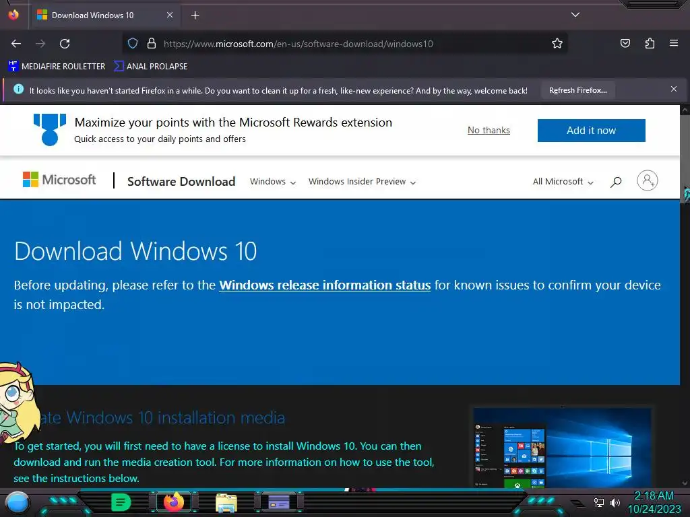Screen dimensions: 690x517
Task: Expand Windows Insider Preview menu
Action: tap(362, 182)
